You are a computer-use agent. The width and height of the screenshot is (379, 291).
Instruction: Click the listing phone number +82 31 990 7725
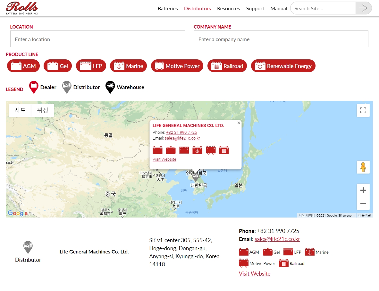[x=278, y=231]
